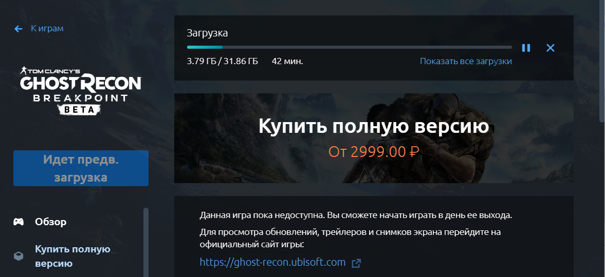605x277 pixels.
Task: Open Купить полную версию sidebar item
Action: [72, 256]
